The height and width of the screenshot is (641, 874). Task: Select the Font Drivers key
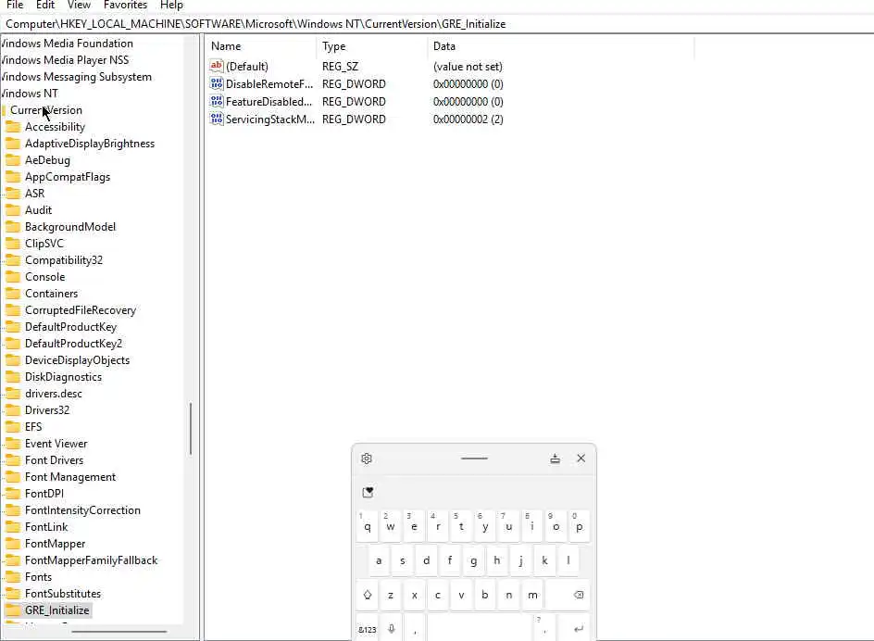(x=54, y=460)
